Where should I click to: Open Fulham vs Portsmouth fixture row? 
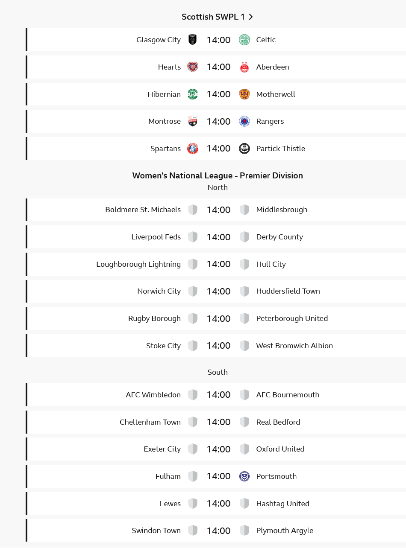pos(216,476)
